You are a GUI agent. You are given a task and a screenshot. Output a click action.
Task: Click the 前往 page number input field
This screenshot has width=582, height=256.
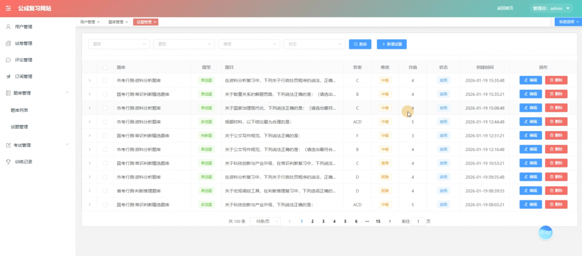point(418,221)
